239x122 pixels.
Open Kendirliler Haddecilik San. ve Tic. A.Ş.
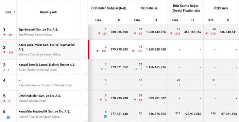(x=44, y=111)
